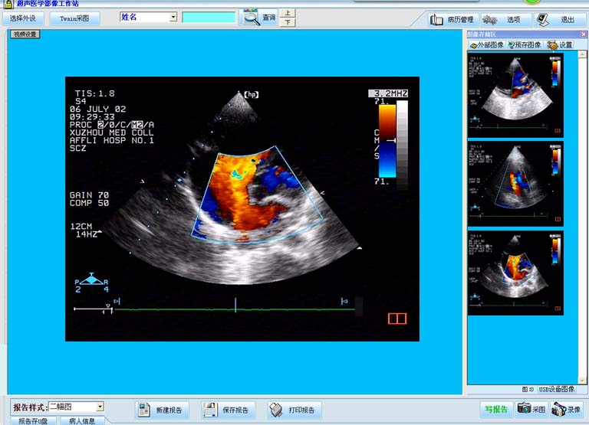
Task: Select the second stored ultrasound thumbnail
Action: coord(515,184)
